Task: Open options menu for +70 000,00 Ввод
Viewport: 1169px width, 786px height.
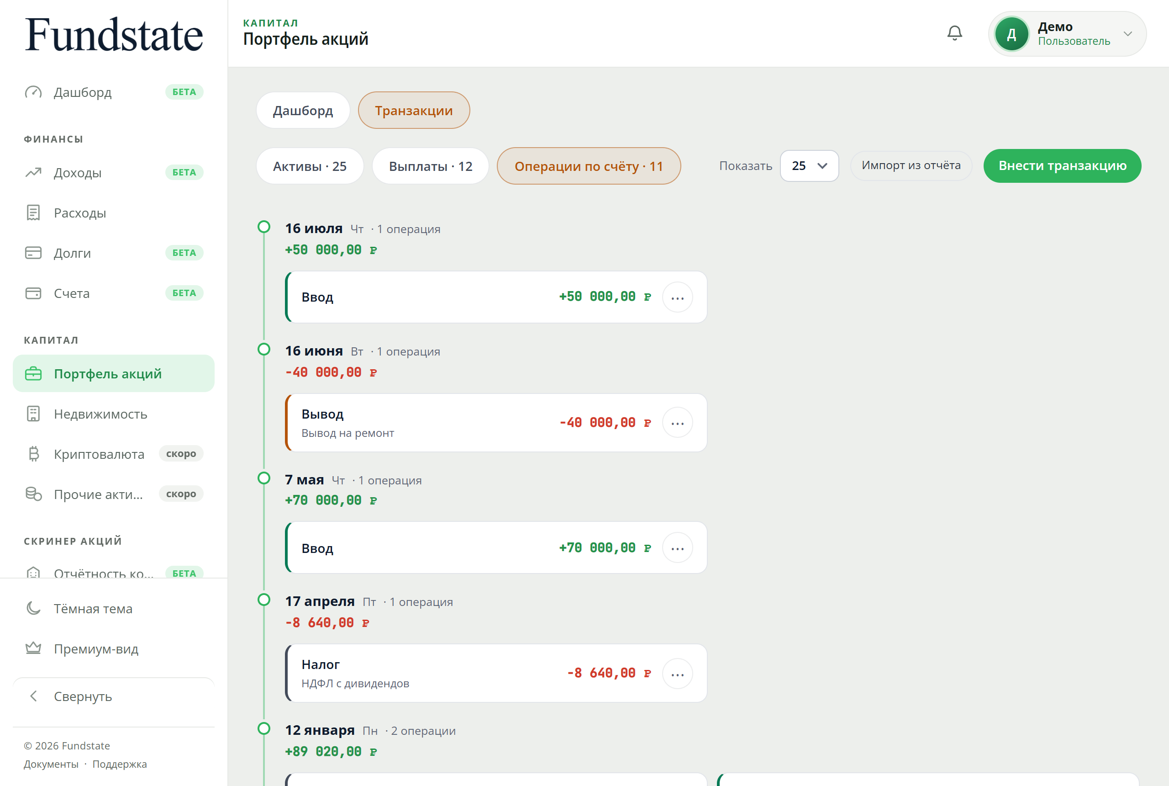Action: (677, 548)
